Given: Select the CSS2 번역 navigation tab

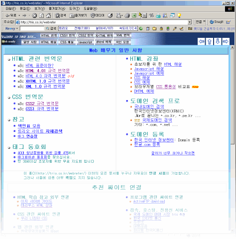Looking at the screenshot, I should tap(86, 35).
